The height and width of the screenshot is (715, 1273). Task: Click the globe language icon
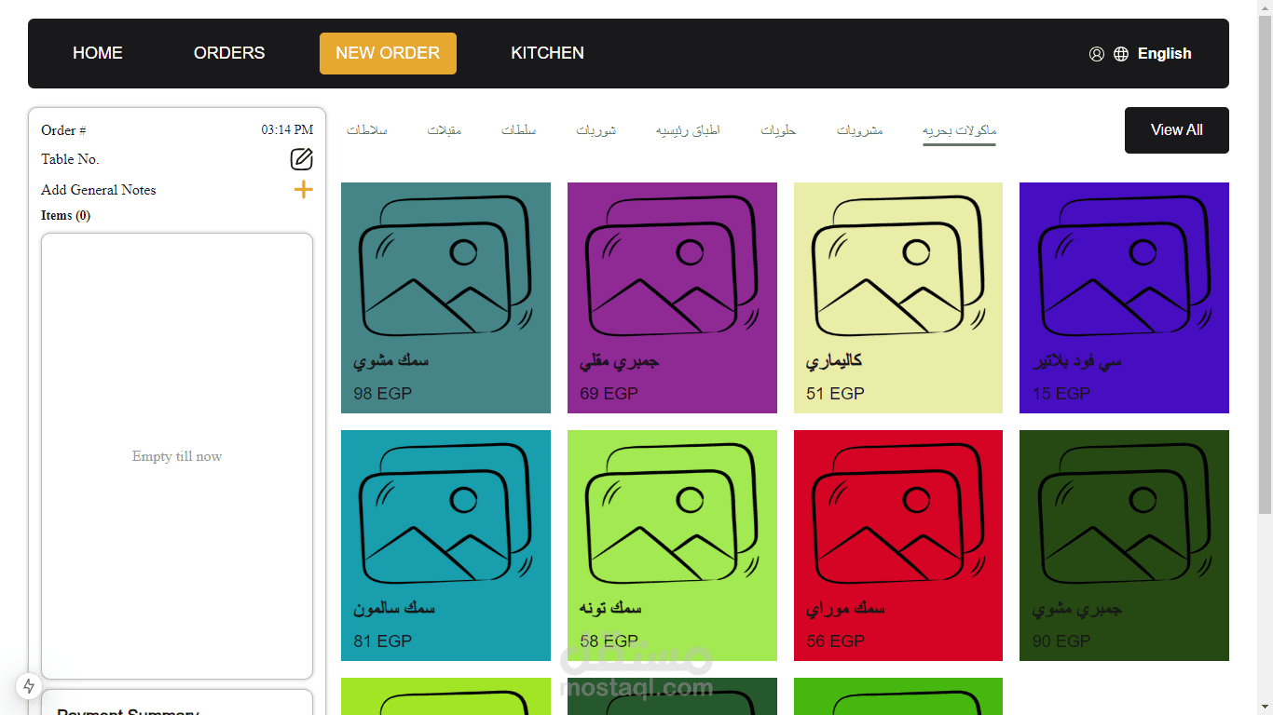(x=1121, y=54)
